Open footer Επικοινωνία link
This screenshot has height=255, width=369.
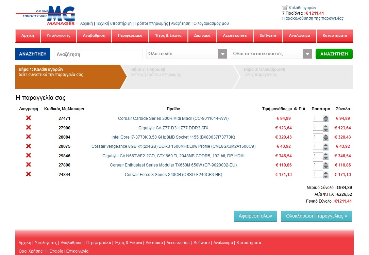click(x=77, y=251)
